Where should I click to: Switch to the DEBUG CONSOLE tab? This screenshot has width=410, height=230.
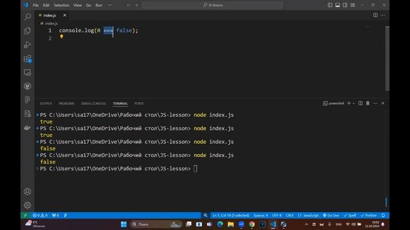pos(94,103)
